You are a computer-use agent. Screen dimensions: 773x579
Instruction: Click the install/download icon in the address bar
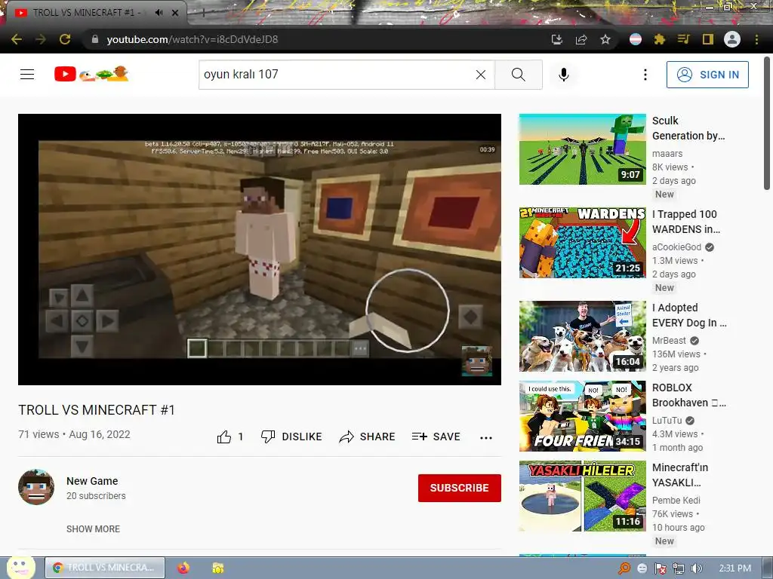(x=557, y=39)
